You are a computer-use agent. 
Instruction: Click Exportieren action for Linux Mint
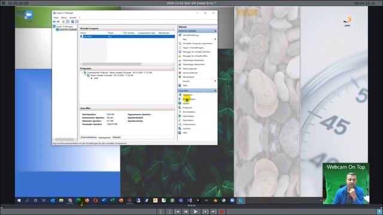pyautogui.click(x=189, y=120)
